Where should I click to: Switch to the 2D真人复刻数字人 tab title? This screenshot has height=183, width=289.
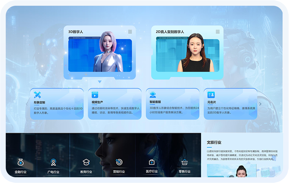pos(170,32)
